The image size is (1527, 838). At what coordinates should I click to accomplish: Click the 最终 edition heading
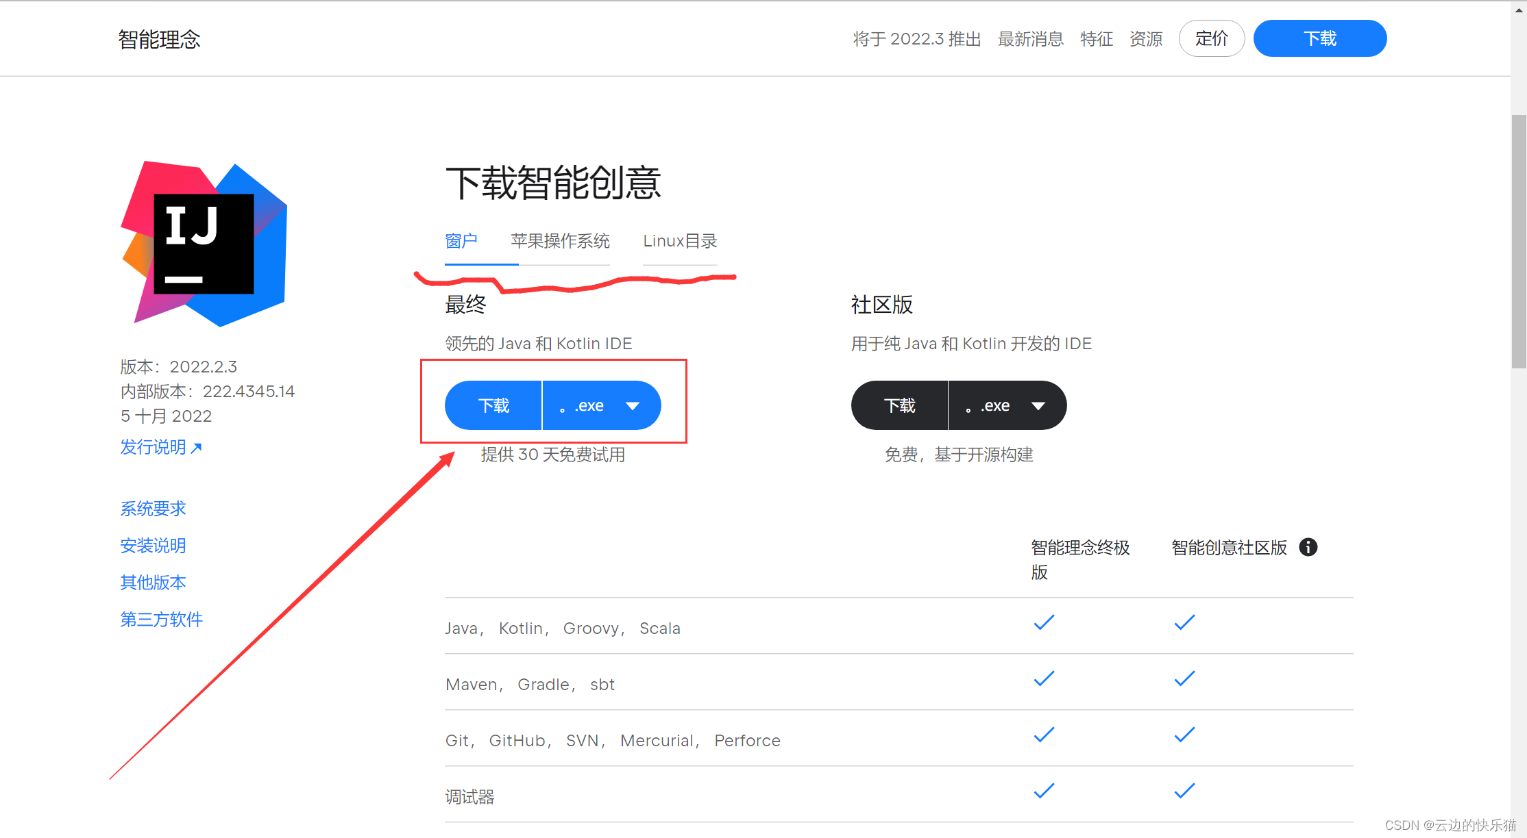click(465, 305)
